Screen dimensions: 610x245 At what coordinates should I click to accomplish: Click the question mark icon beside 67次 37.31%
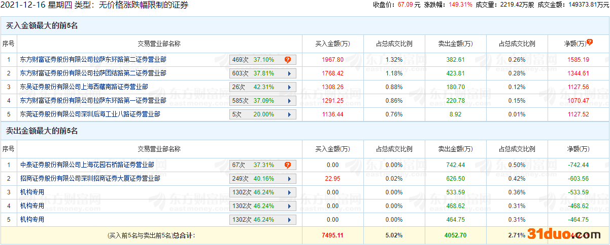click(288, 165)
